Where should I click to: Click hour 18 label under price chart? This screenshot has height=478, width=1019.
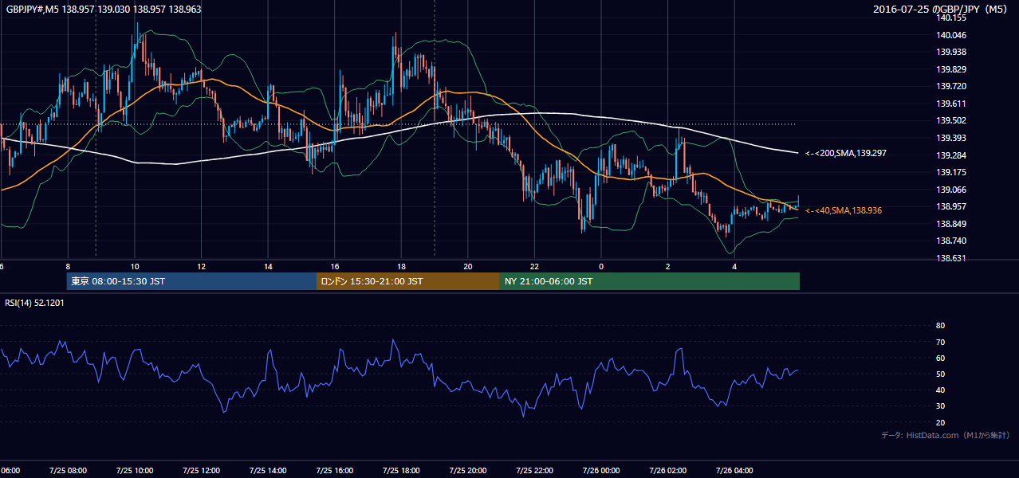[x=401, y=266]
